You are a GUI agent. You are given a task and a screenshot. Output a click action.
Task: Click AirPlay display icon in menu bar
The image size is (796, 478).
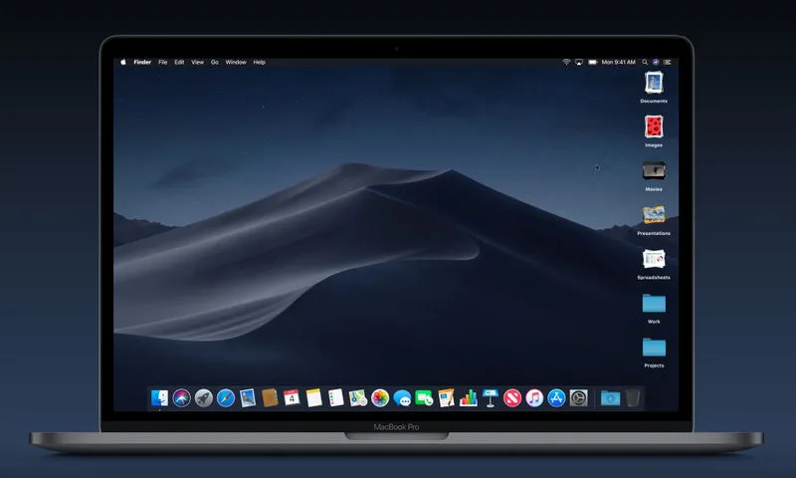pos(579,62)
